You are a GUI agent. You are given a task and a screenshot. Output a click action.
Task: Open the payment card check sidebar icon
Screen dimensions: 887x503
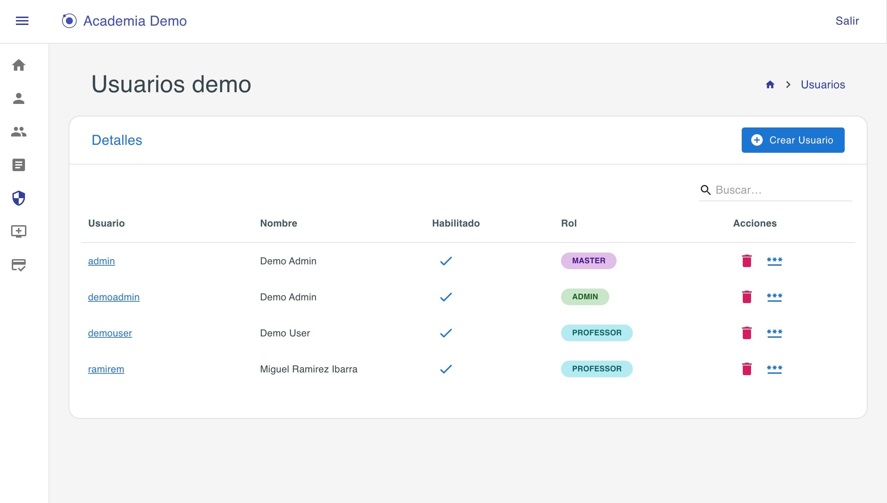click(19, 265)
